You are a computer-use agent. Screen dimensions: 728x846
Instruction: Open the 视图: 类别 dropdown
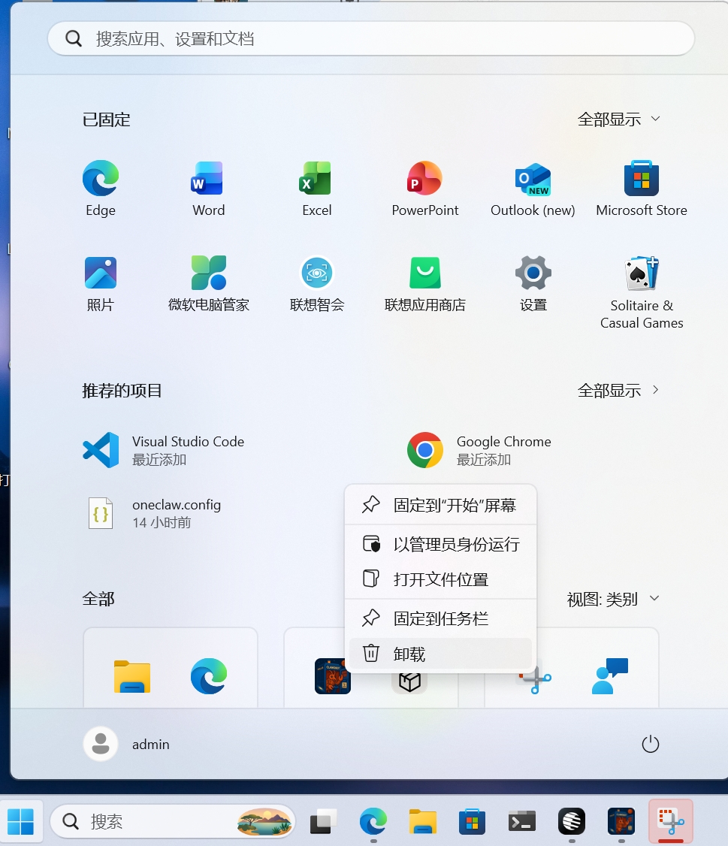click(611, 598)
